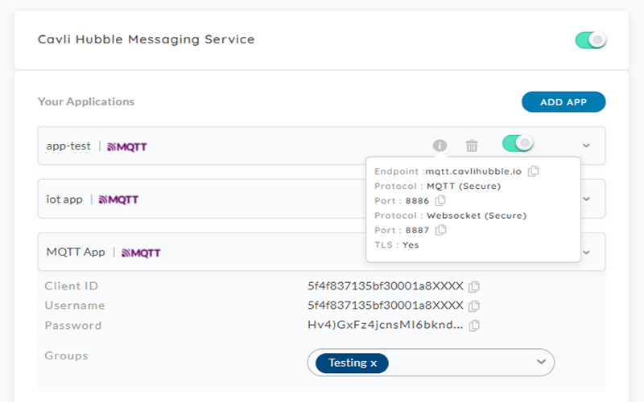
Task: Copy the Client ID value
Action: coord(474,286)
